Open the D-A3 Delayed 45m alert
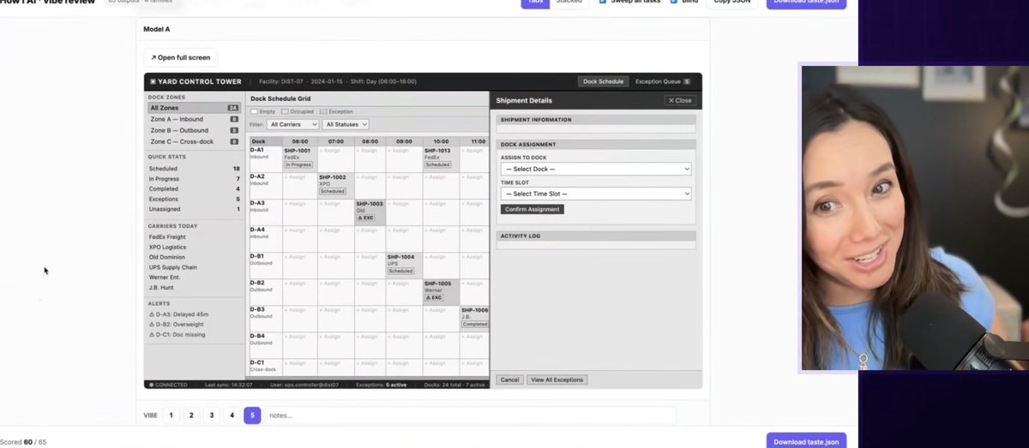 coord(179,314)
